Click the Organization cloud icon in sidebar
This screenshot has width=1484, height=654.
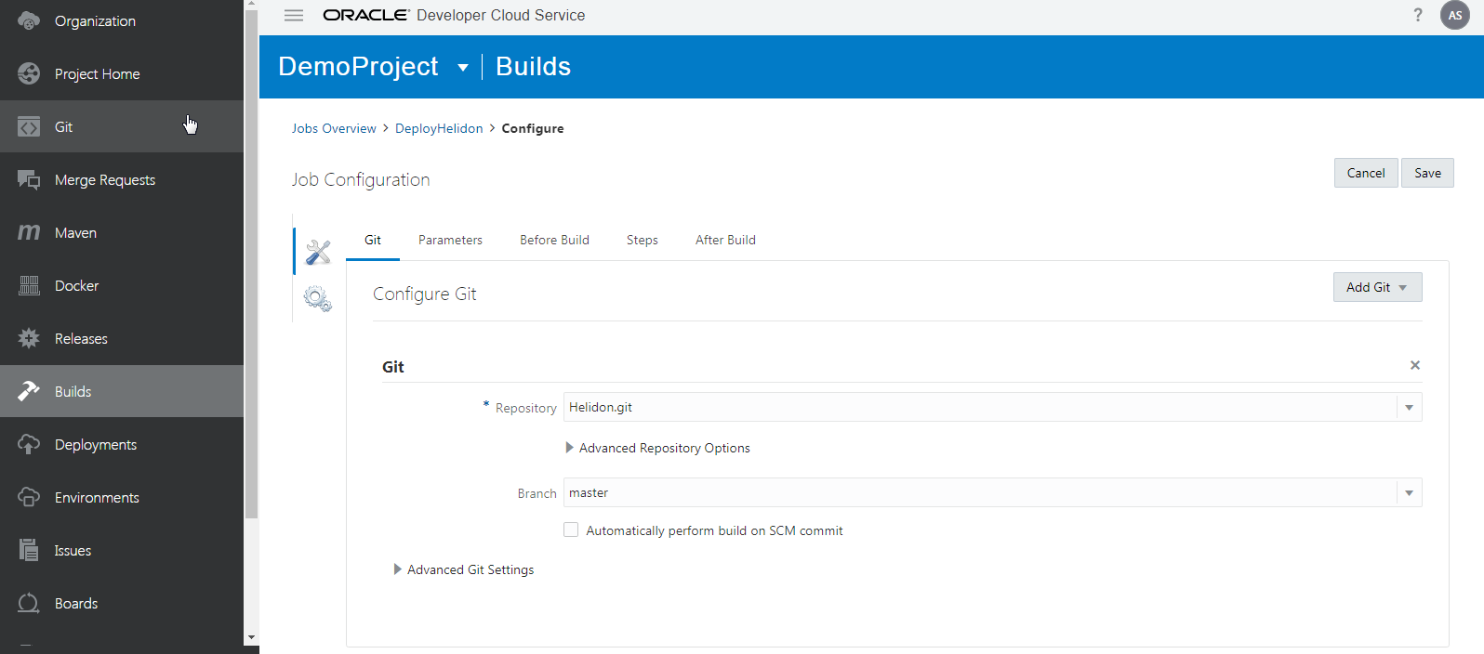click(29, 20)
